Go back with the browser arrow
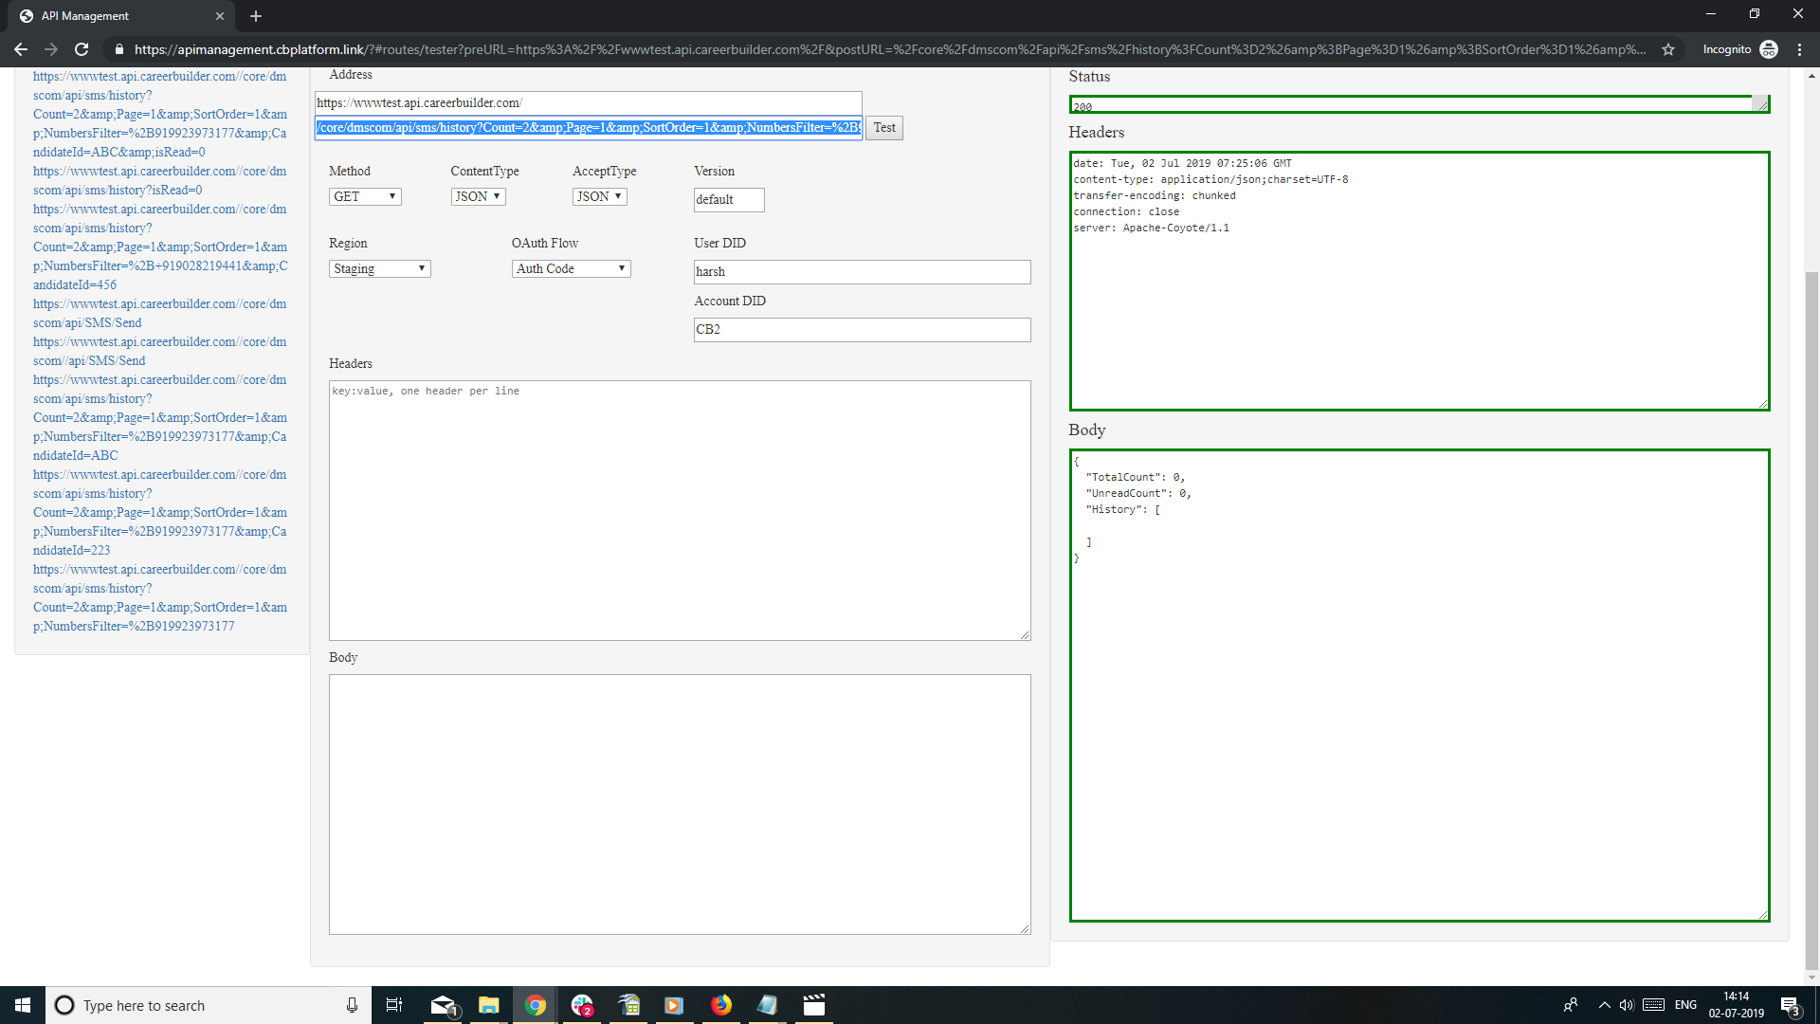Viewport: 1820px width, 1024px height. (x=21, y=49)
